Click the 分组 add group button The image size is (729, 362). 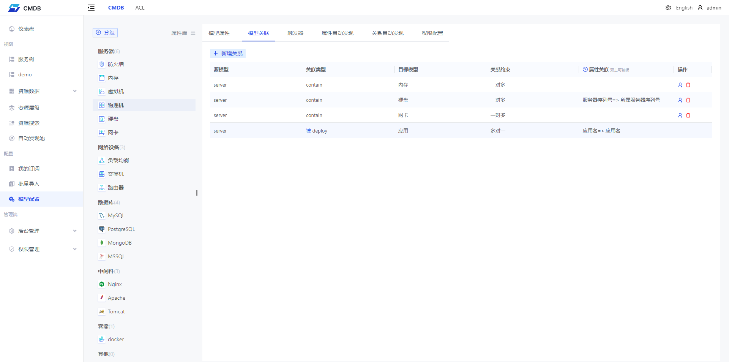coord(105,33)
